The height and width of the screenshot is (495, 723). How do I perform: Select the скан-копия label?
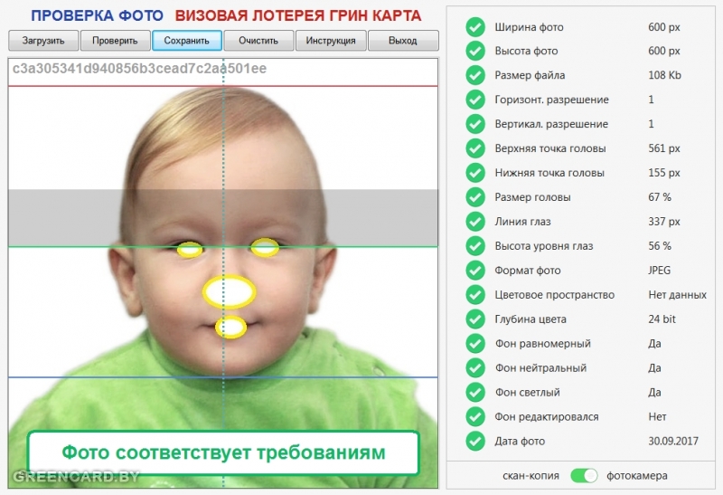[531, 475]
